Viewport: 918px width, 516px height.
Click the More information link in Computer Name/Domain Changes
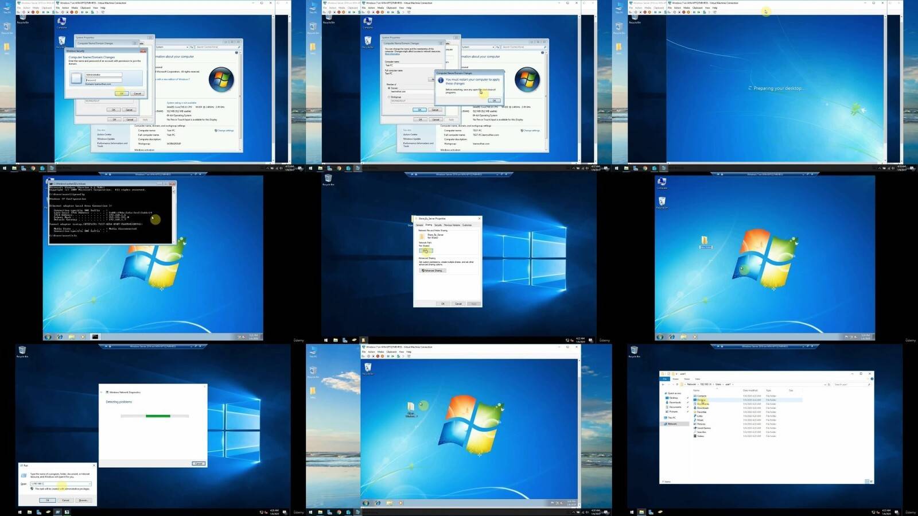point(392,54)
